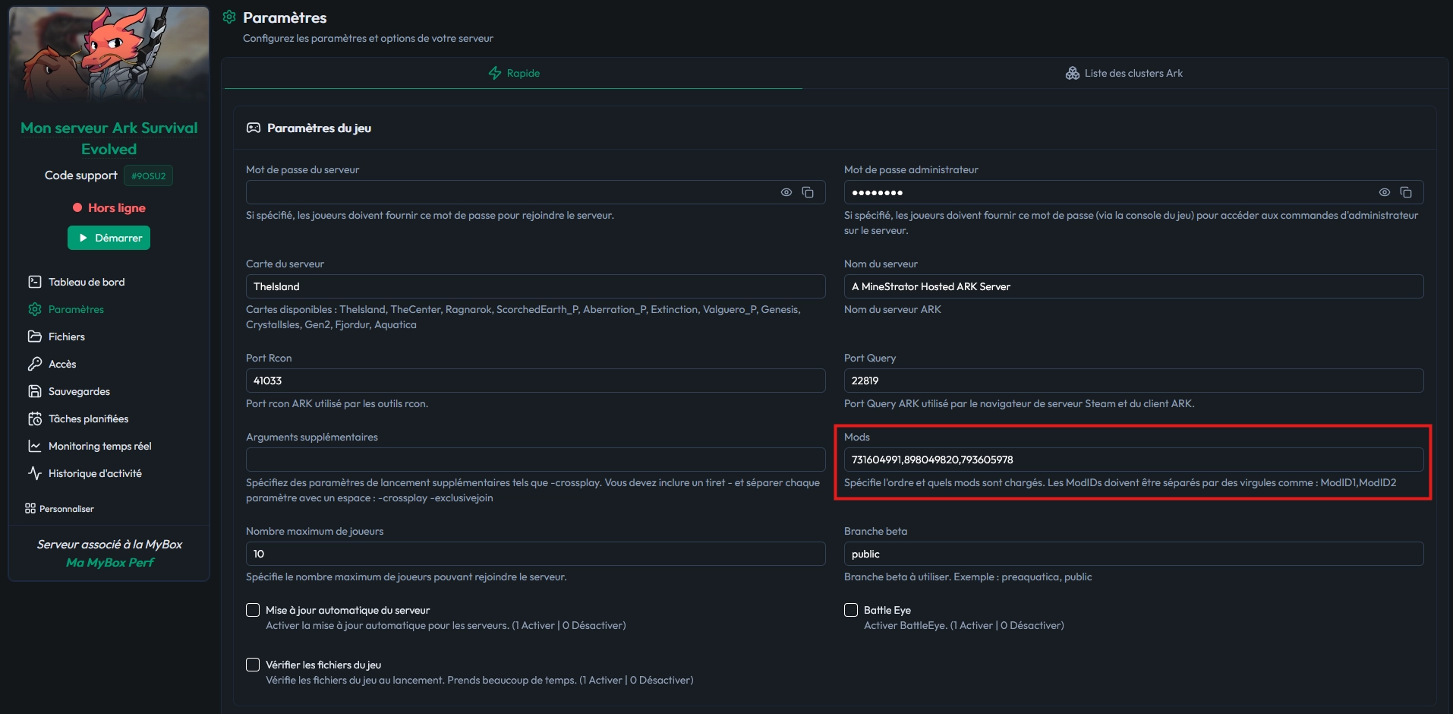Open Tâches planifiées scheduler icon

35,419
